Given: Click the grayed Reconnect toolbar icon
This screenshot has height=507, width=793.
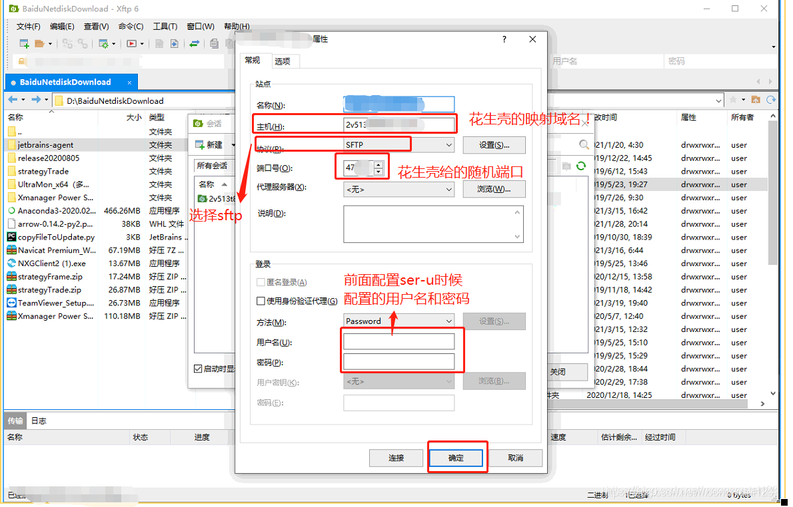Looking at the screenshot, I should click(83, 44).
